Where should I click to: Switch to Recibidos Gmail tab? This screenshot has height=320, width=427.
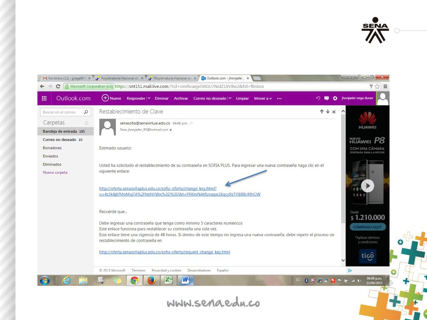coord(66,78)
